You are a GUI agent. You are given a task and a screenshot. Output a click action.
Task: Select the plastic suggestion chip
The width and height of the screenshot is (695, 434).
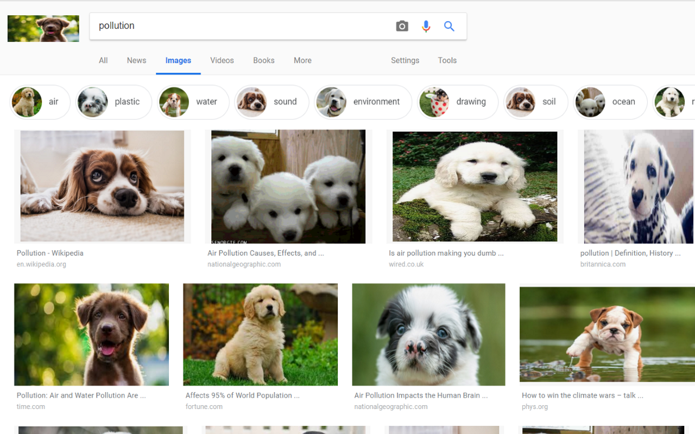[x=113, y=102]
